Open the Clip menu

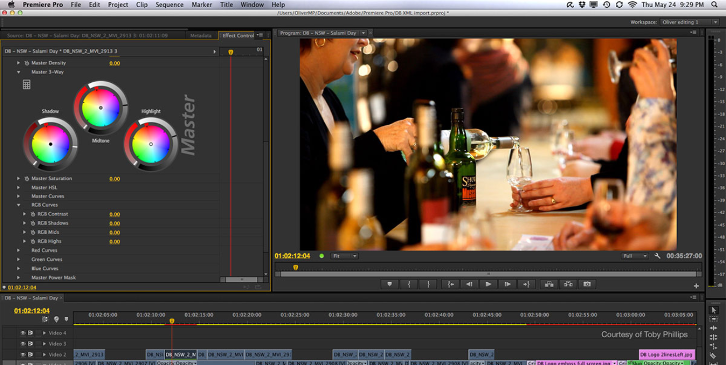(x=142, y=4)
